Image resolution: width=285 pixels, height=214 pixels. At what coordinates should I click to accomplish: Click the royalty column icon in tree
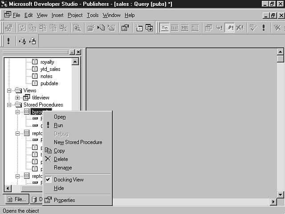[x=35, y=62]
